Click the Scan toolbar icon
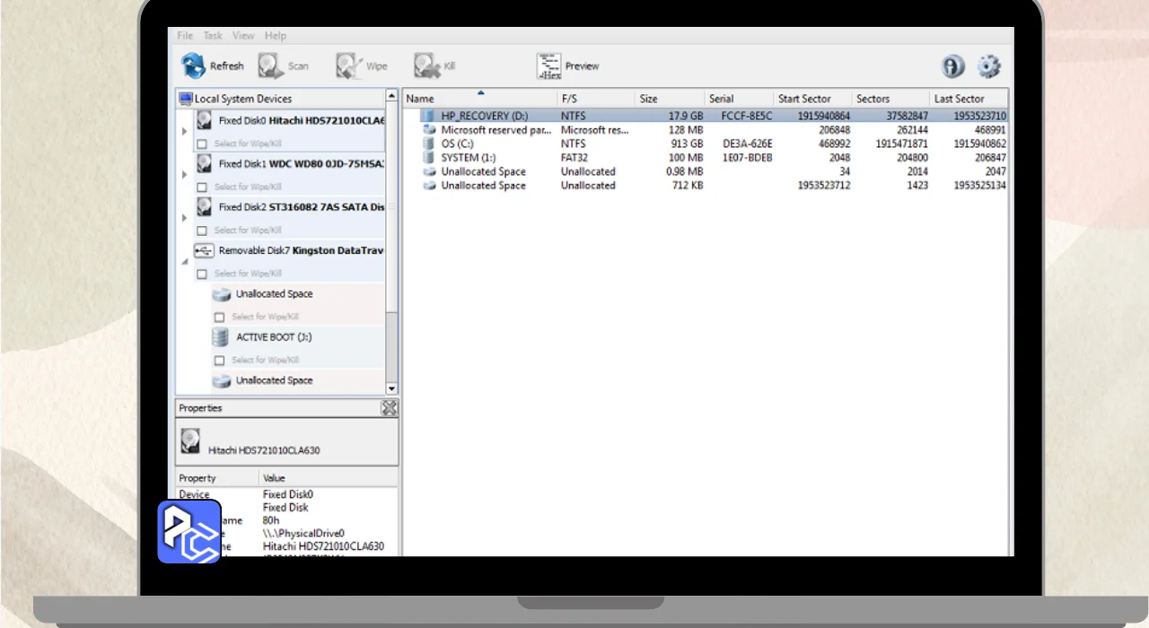The width and height of the screenshot is (1149, 628). coord(270,65)
